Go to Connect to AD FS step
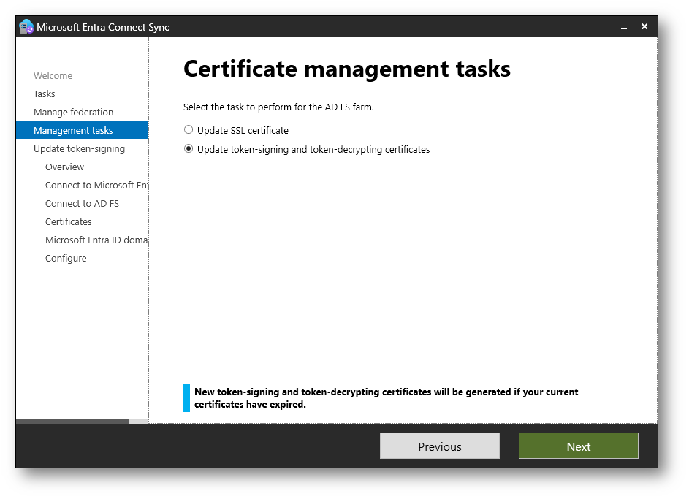Viewport: 689px width, 499px height. pos(82,203)
